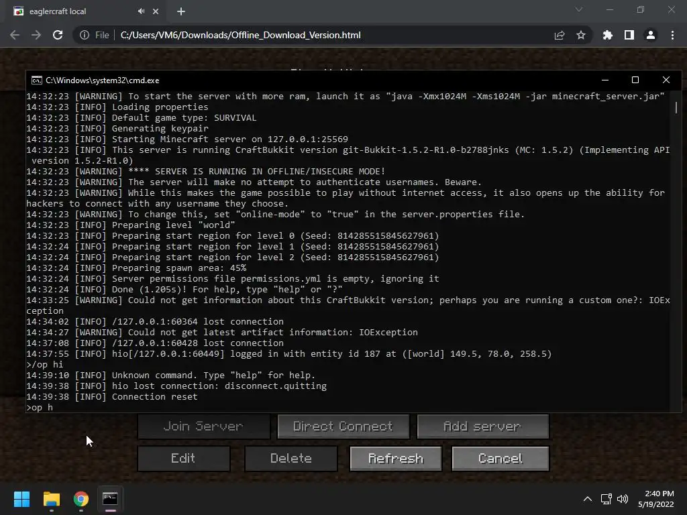
Task: Click the '>/op hi' command line
Action: [45, 365]
